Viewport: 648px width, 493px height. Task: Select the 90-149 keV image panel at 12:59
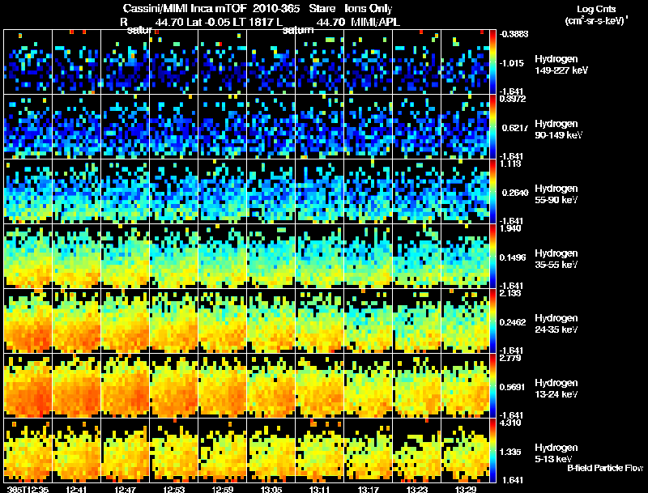pyautogui.click(x=222, y=127)
